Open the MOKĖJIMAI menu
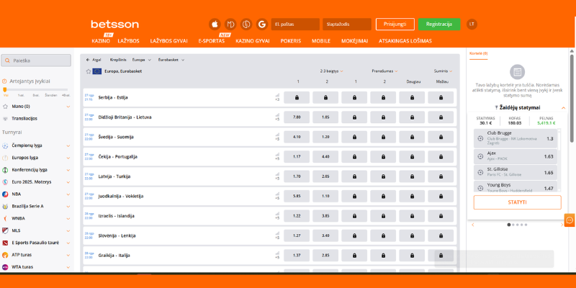The width and height of the screenshot is (576, 288). [x=354, y=41]
